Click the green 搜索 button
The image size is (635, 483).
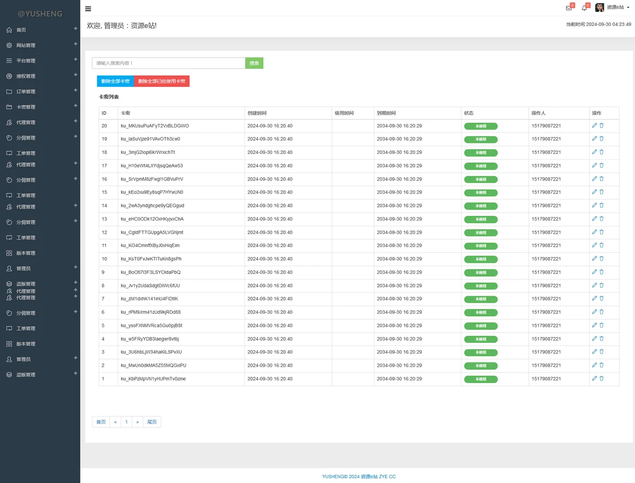pyautogui.click(x=254, y=63)
